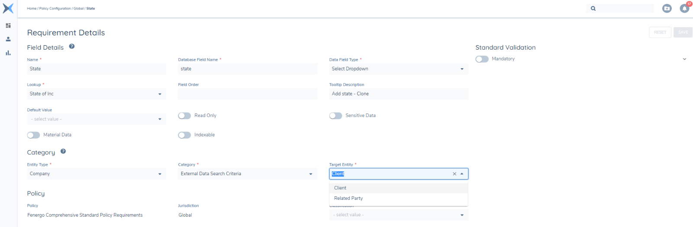This screenshot has height=227, width=693.
Task: Open the Entity Type Company dropdown
Action: click(96, 174)
